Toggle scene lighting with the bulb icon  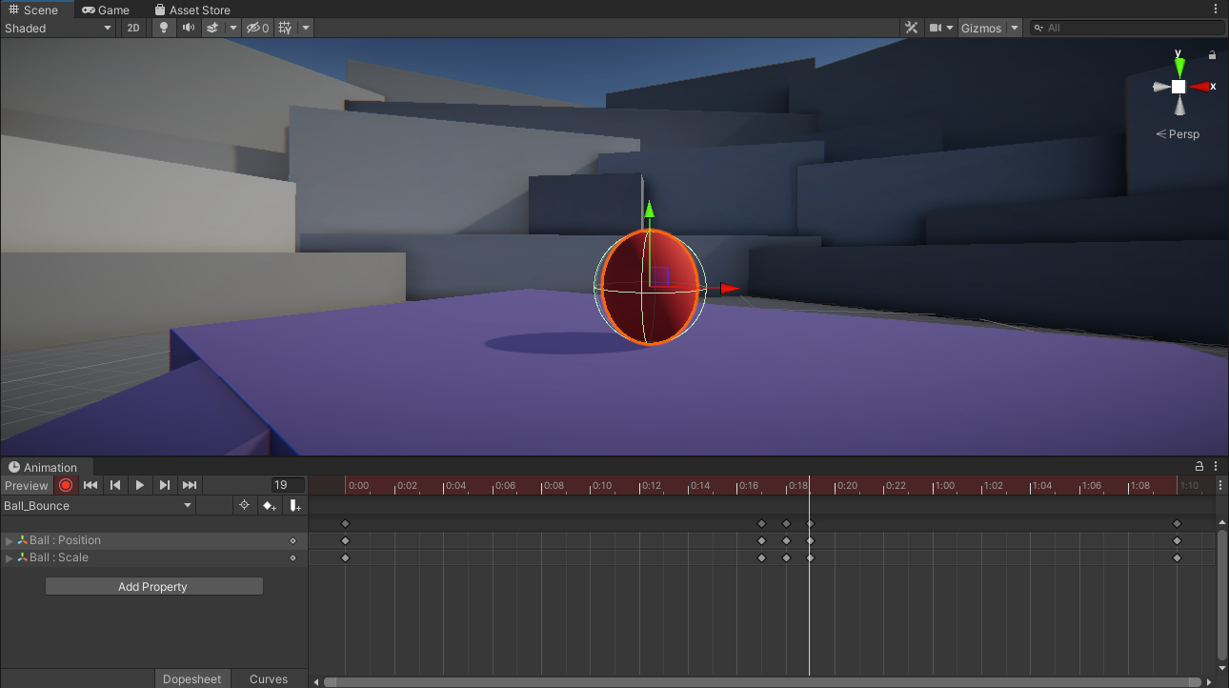[x=164, y=28]
